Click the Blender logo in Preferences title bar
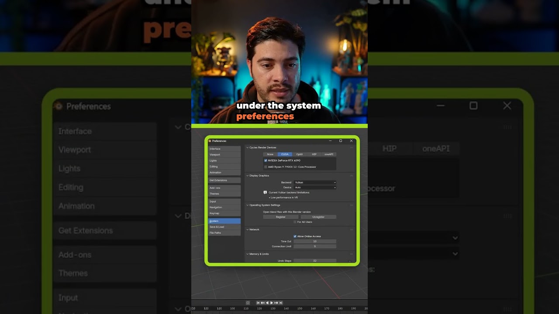559x314 pixels. click(x=210, y=141)
